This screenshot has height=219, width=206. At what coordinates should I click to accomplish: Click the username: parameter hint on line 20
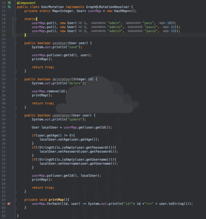98,23
